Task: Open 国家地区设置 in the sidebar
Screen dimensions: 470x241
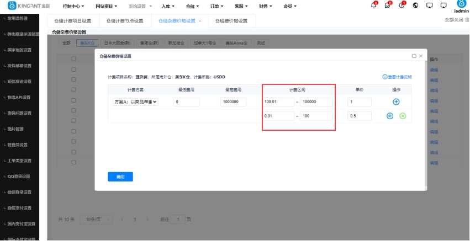Action: point(19,50)
